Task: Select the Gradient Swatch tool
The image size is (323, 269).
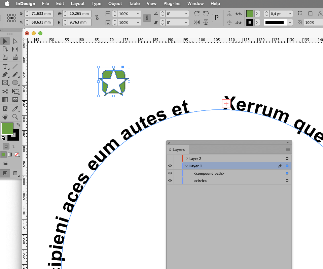Action: coord(4,99)
